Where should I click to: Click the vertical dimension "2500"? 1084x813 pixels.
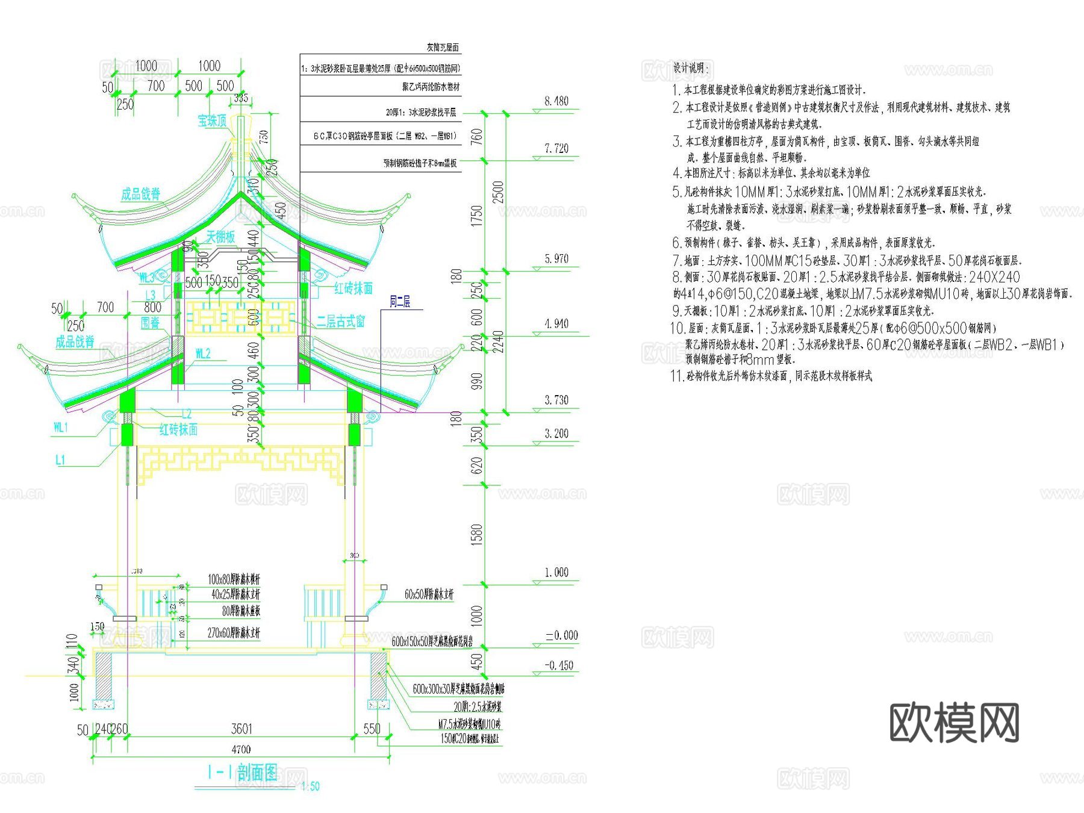[498, 192]
